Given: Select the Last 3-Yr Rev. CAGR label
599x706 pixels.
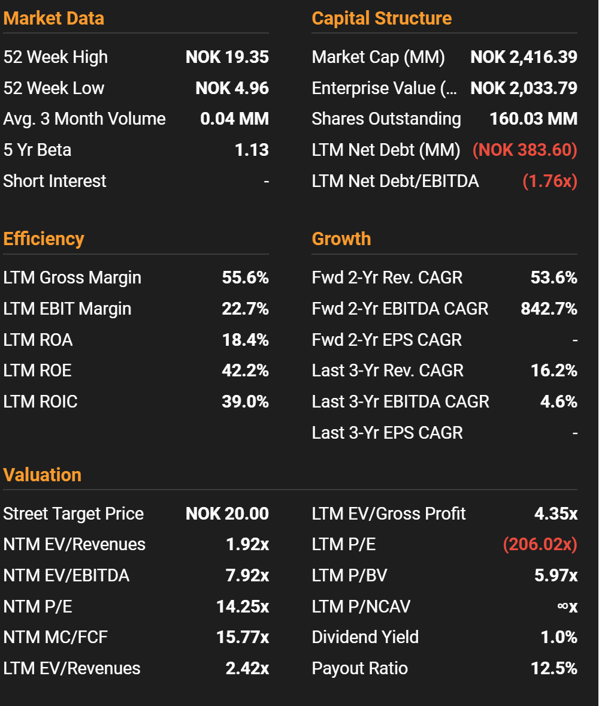Looking at the screenshot, I should 388,370.
